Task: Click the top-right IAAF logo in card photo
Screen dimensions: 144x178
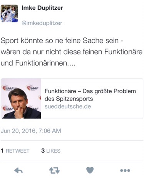Action: [32, 88]
